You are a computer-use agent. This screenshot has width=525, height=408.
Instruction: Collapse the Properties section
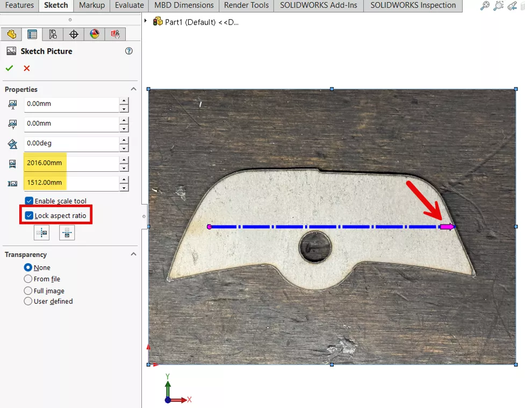coord(134,89)
